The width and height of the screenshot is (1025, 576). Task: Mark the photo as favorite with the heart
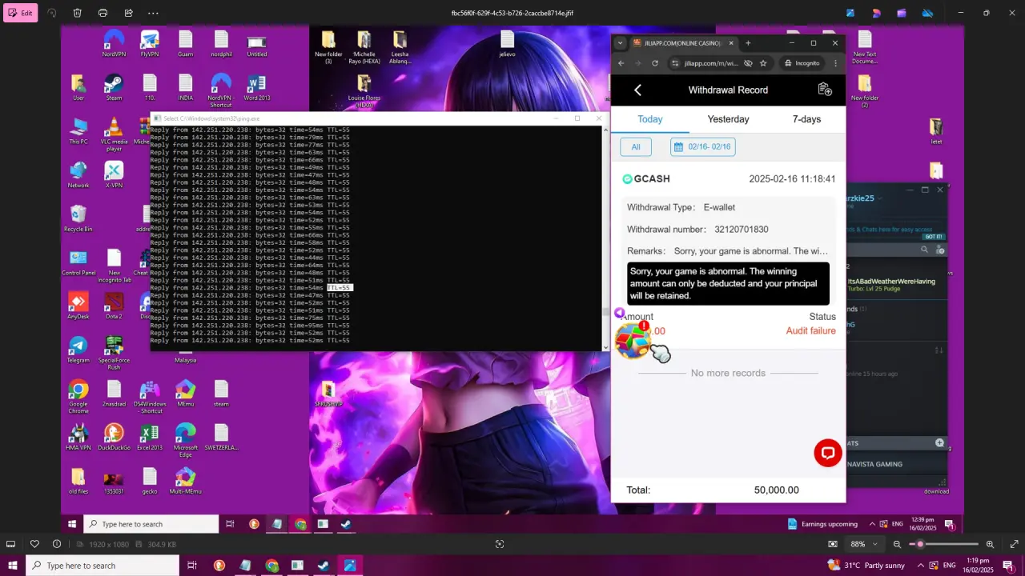34,544
